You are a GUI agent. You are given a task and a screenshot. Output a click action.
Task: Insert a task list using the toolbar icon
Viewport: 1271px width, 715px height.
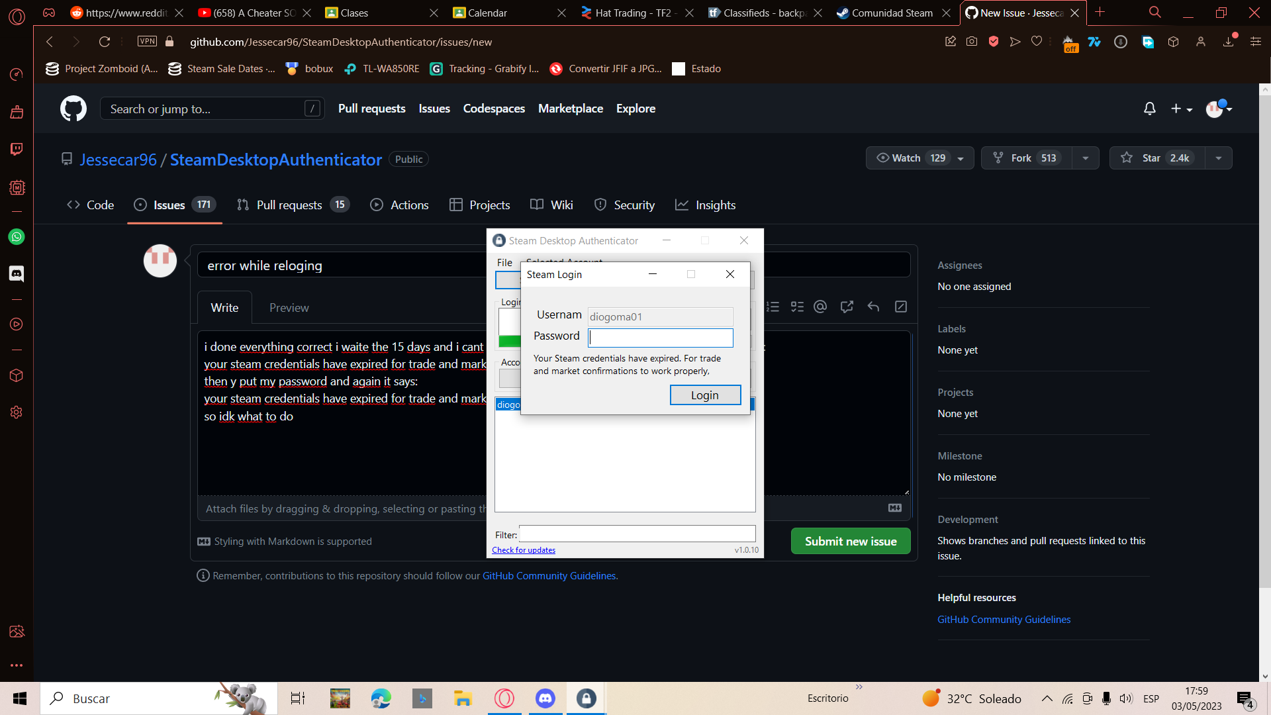coord(797,307)
